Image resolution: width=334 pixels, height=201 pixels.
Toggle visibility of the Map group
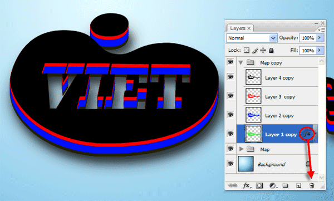pos(230,149)
